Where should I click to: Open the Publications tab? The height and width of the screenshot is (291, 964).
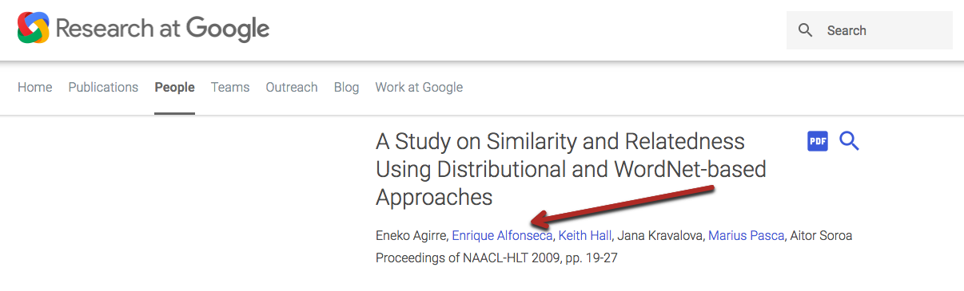pyautogui.click(x=103, y=88)
